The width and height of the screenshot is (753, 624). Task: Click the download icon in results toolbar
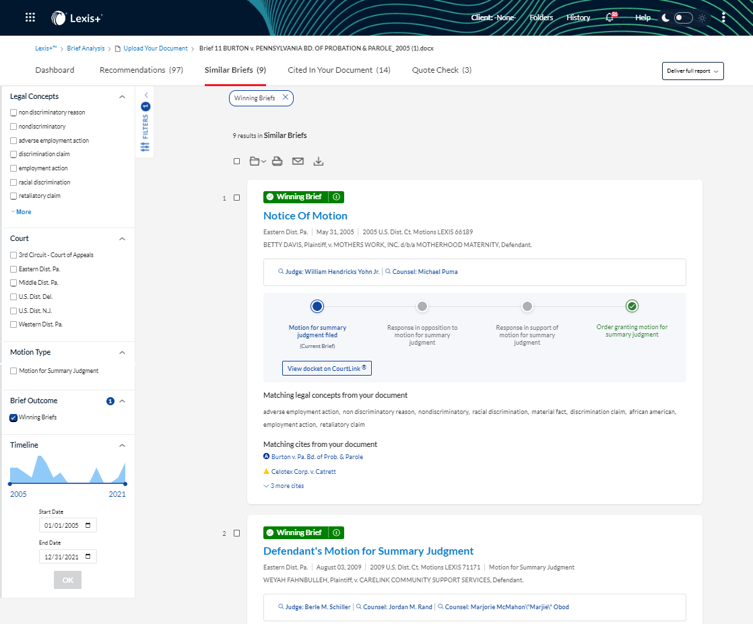click(x=319, y=162)
